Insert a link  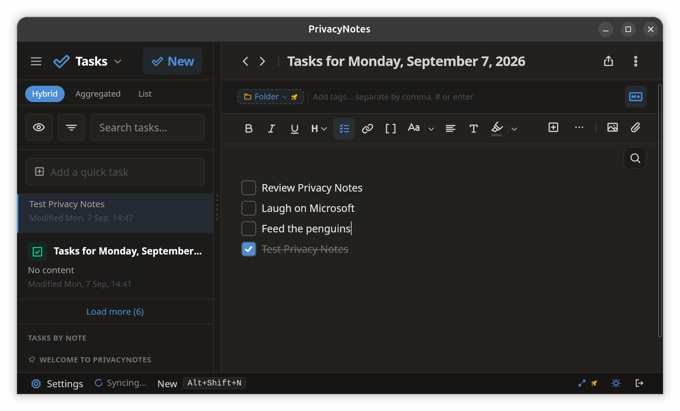[x=368, y=128]
